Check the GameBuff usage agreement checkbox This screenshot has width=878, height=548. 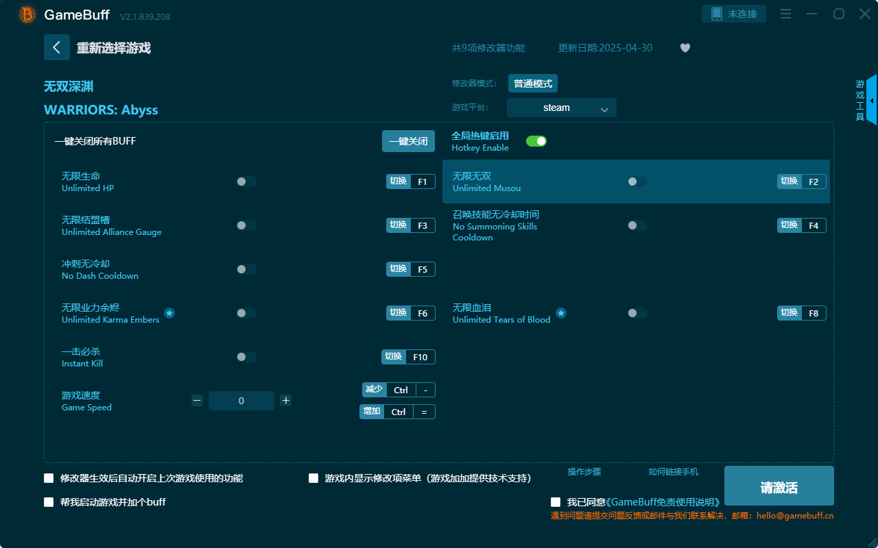pyautogui.click(x=556, y=501)
